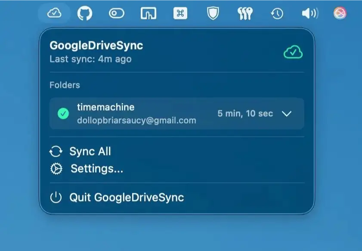
Task: Choose Sync All from the menu
Action: point(90,152)
